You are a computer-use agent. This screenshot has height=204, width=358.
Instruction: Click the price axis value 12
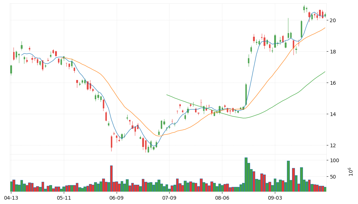pos(332,145)
